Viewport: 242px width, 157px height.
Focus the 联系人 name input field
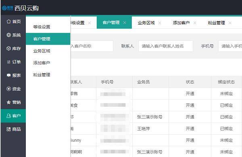click(166, 46)
